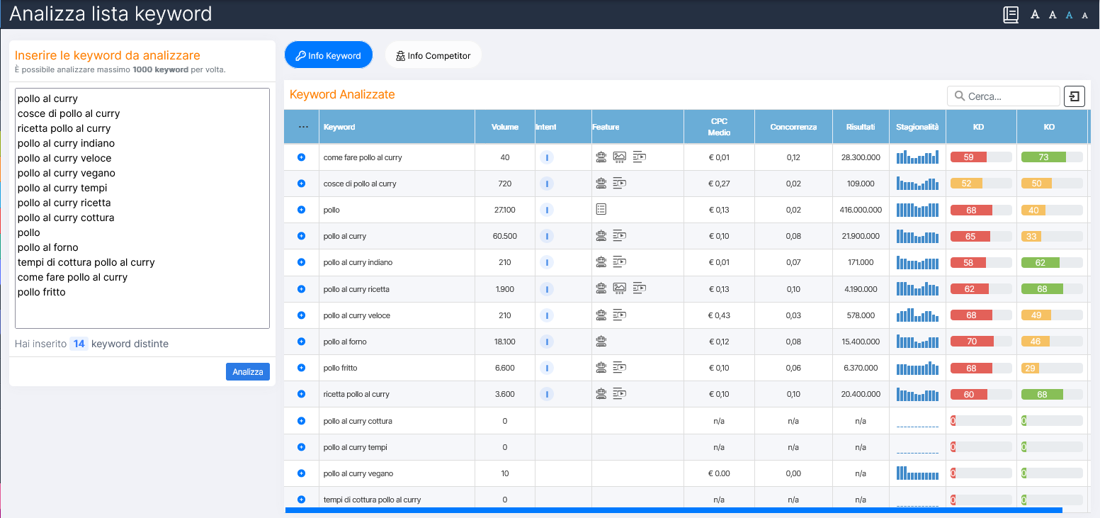Click the Intent badge on the pollo fritto row
Image resolution: width=1100 pixels, height=518 pixels.
(547, 367)
